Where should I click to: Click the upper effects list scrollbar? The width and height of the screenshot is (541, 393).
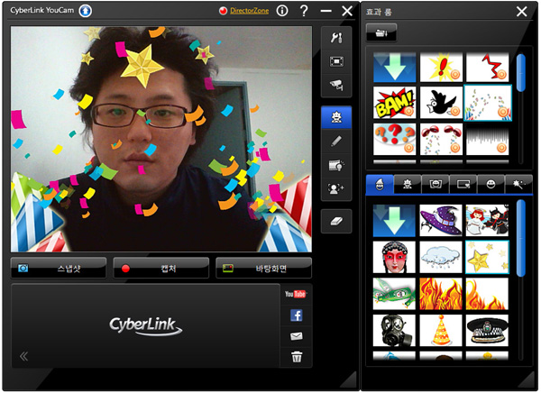(521, 73)
